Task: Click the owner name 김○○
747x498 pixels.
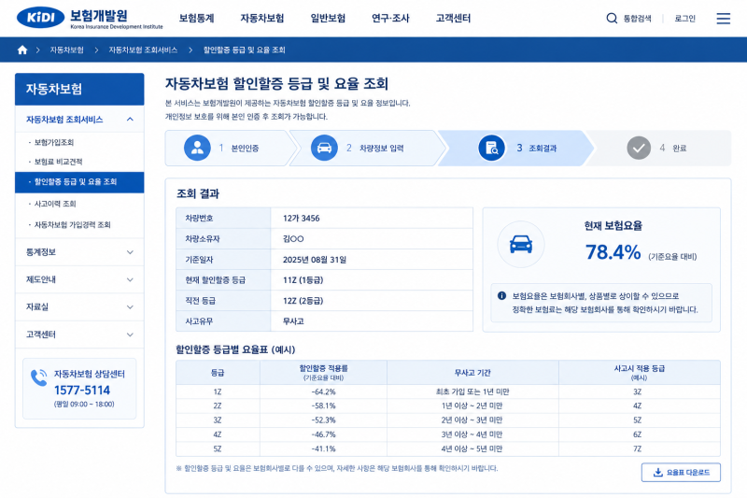Action: pos(293,239)
